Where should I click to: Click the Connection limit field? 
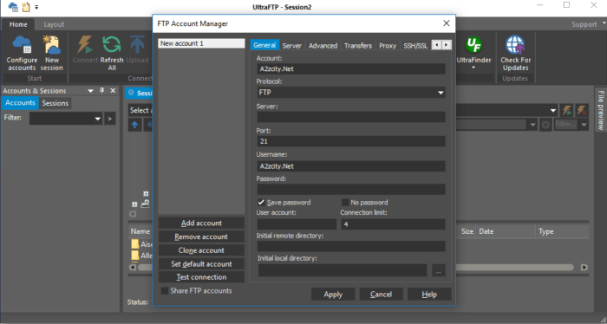[x=393, y=224]
